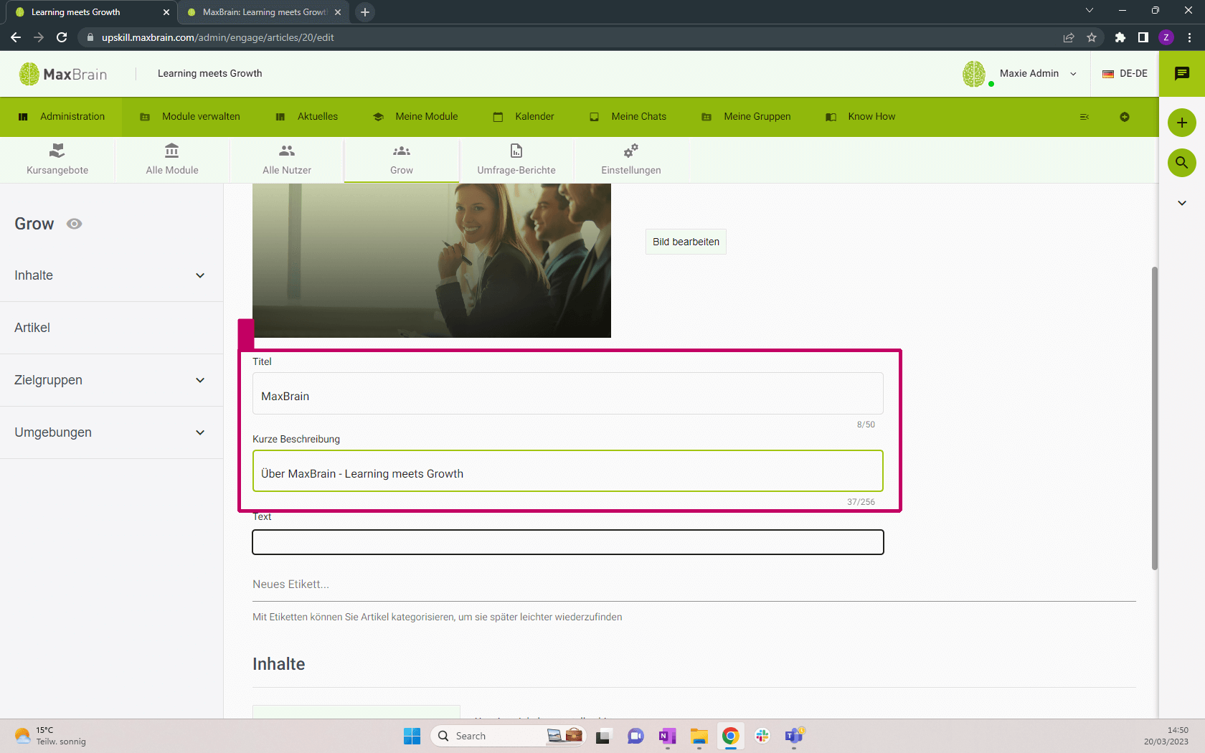
Task: Open Einstellungen section
Action: click(631, 159)
